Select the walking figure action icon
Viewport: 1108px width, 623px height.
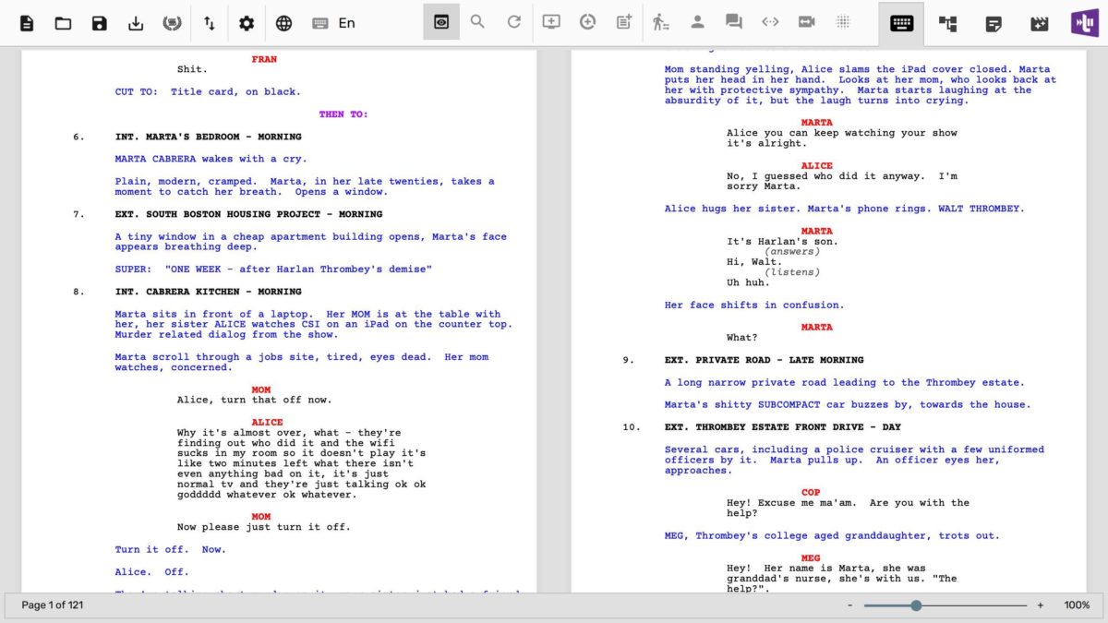click(x=661, y=22)
